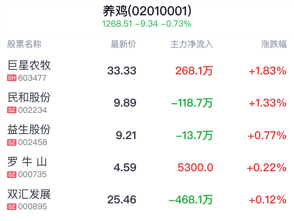Click 巨星农牧 net inflow 268.1万

pos(194,71)
